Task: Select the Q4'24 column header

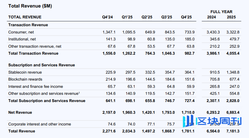Action: click(x=107, y=17)
